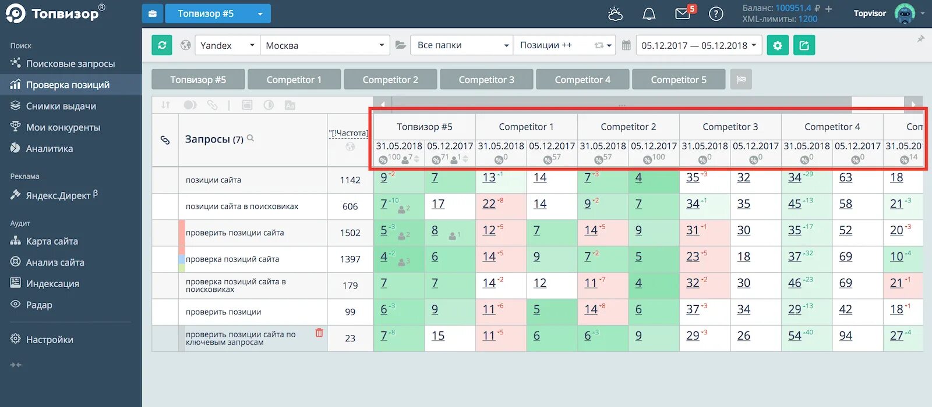
Task: Click the query позиции сайта в поисковиках
Action: coord(242,206)
